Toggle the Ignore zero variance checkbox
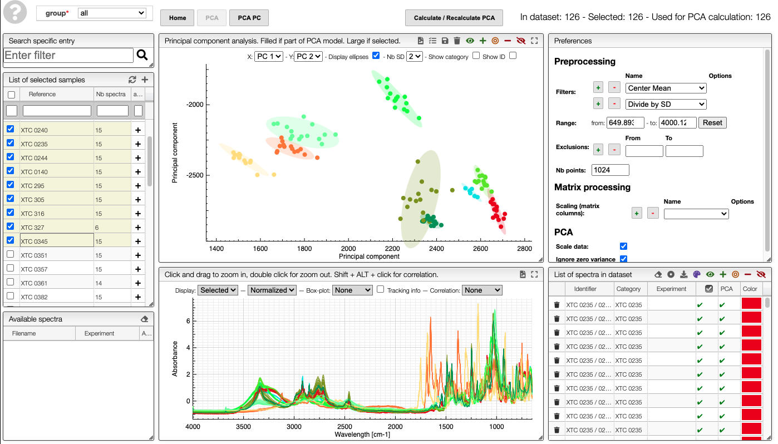This screenshot has width=778, height=444. [x=623, y=259]
